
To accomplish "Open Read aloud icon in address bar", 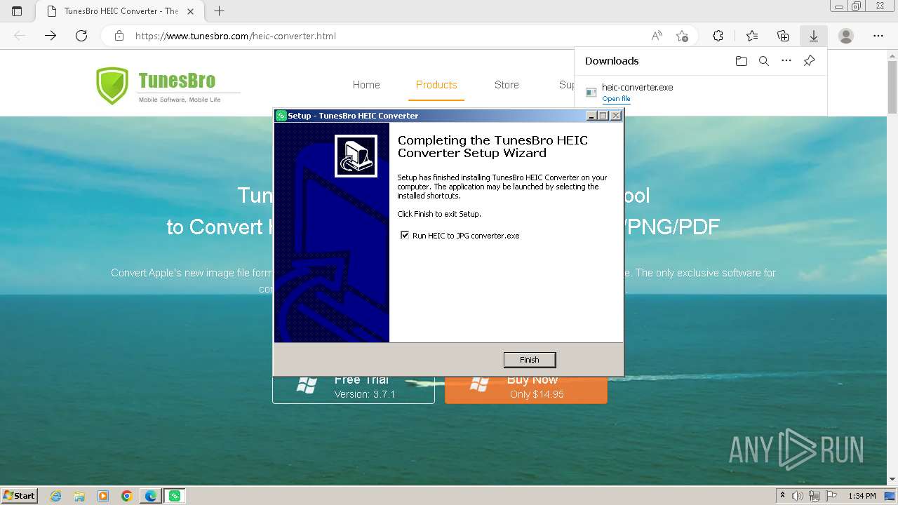I will pos(657,36).
